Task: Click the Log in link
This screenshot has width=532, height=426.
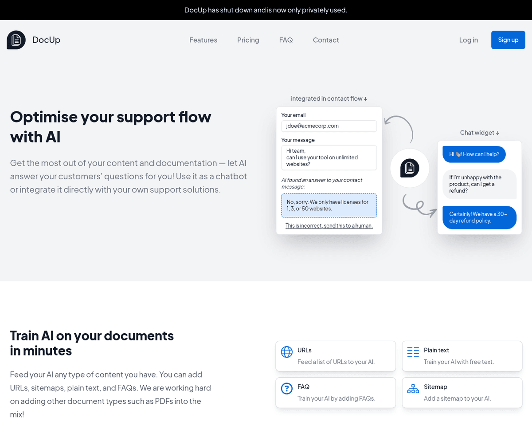Action: pyautogui.click(x=468, y=40)
